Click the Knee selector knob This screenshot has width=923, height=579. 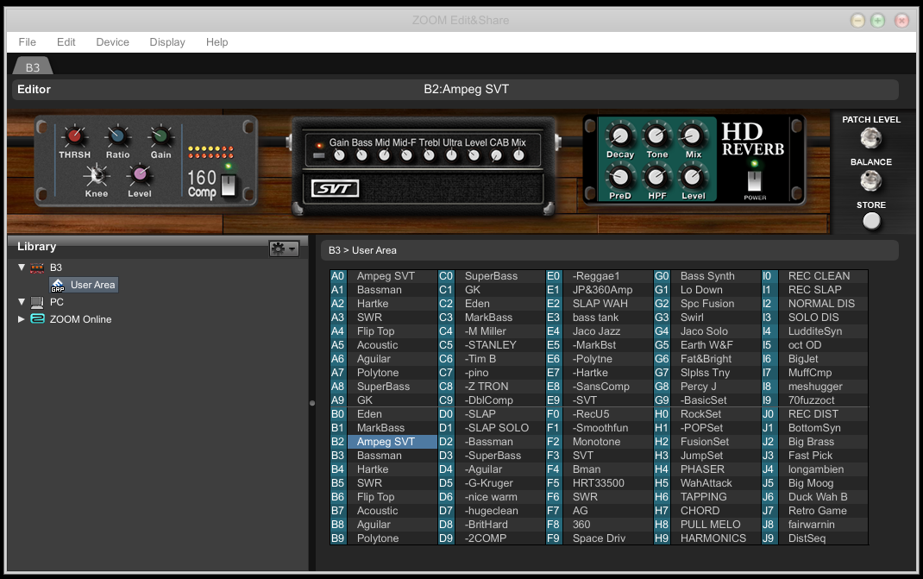click(x=96, y=175)
